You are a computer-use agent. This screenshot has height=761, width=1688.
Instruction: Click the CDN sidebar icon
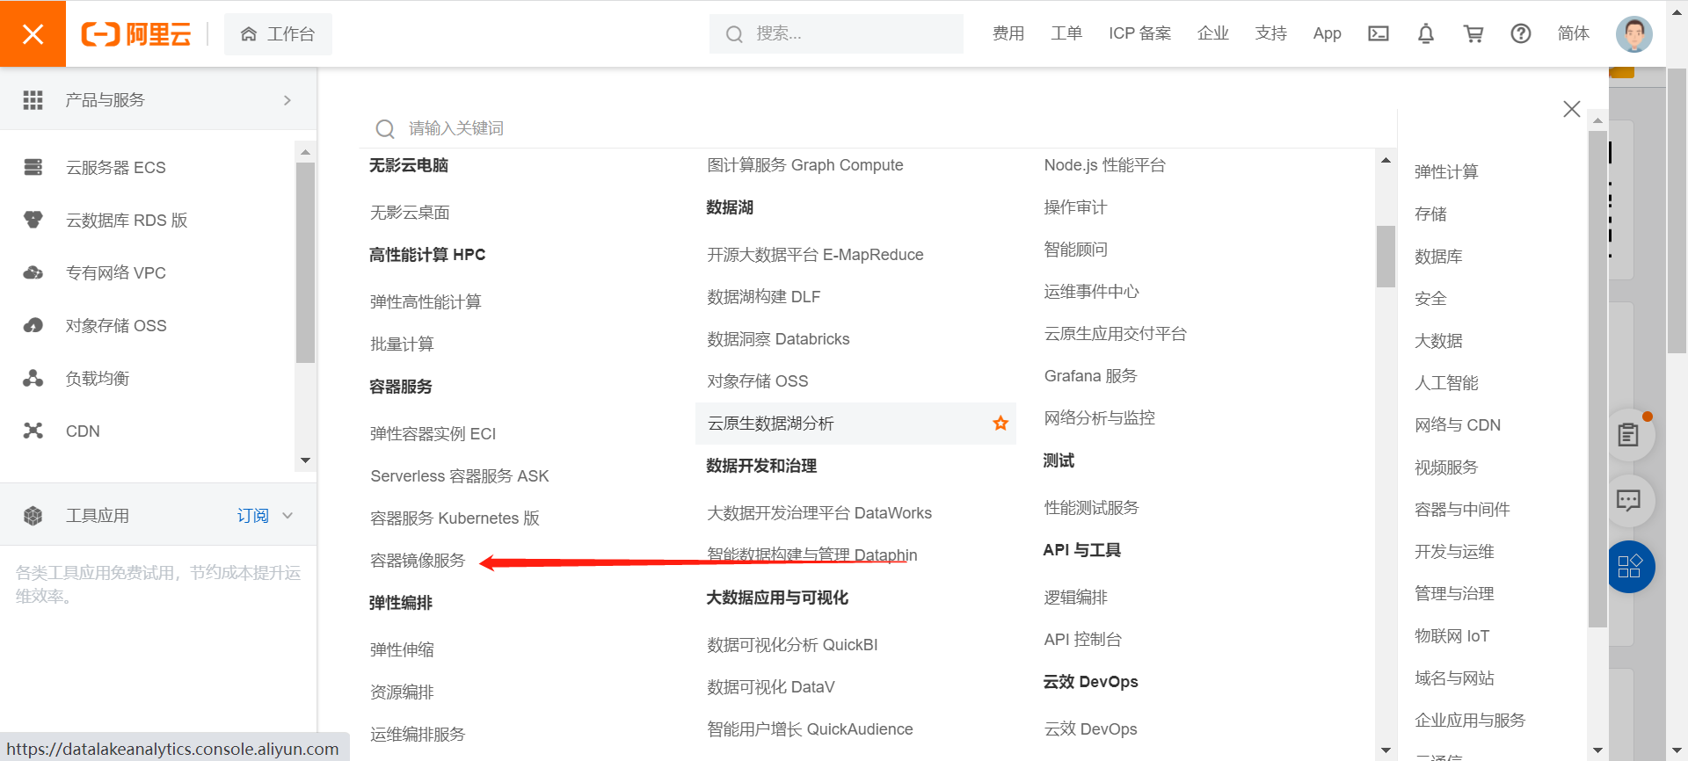(x=33, y=431)
